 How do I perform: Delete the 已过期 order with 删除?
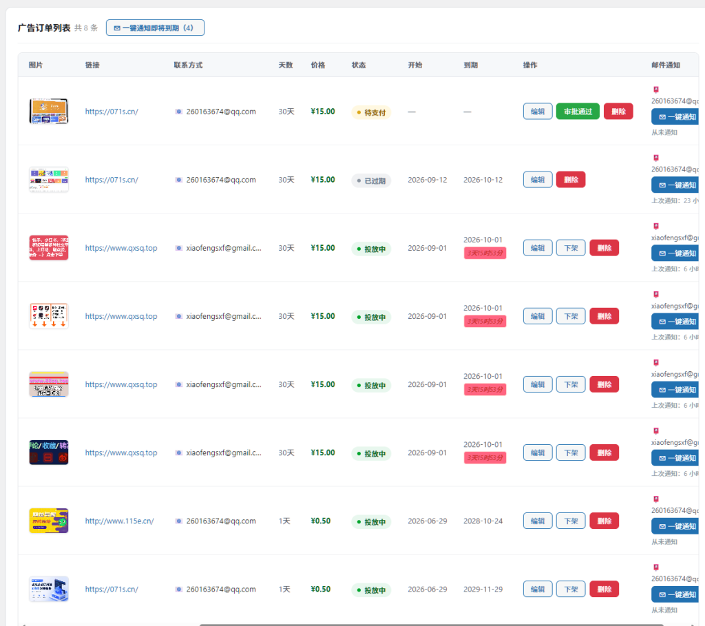[571, 180]
